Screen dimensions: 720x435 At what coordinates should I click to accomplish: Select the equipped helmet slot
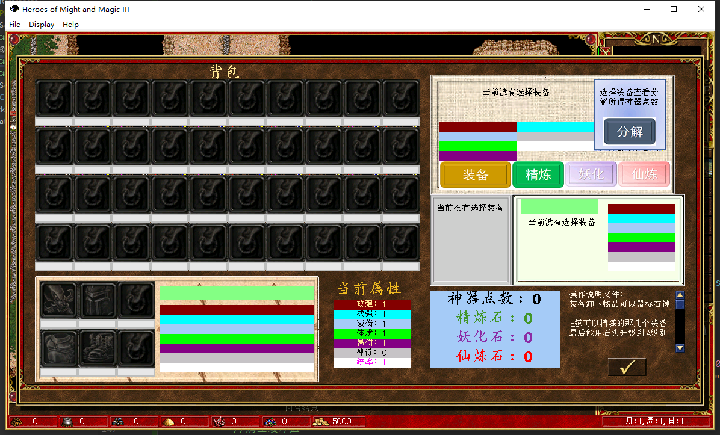pyautogui.click(x=98, y=300)
